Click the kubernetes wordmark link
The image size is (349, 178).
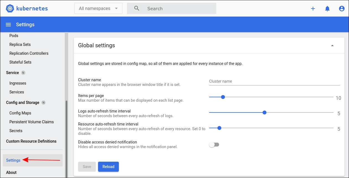pos(32,9)
